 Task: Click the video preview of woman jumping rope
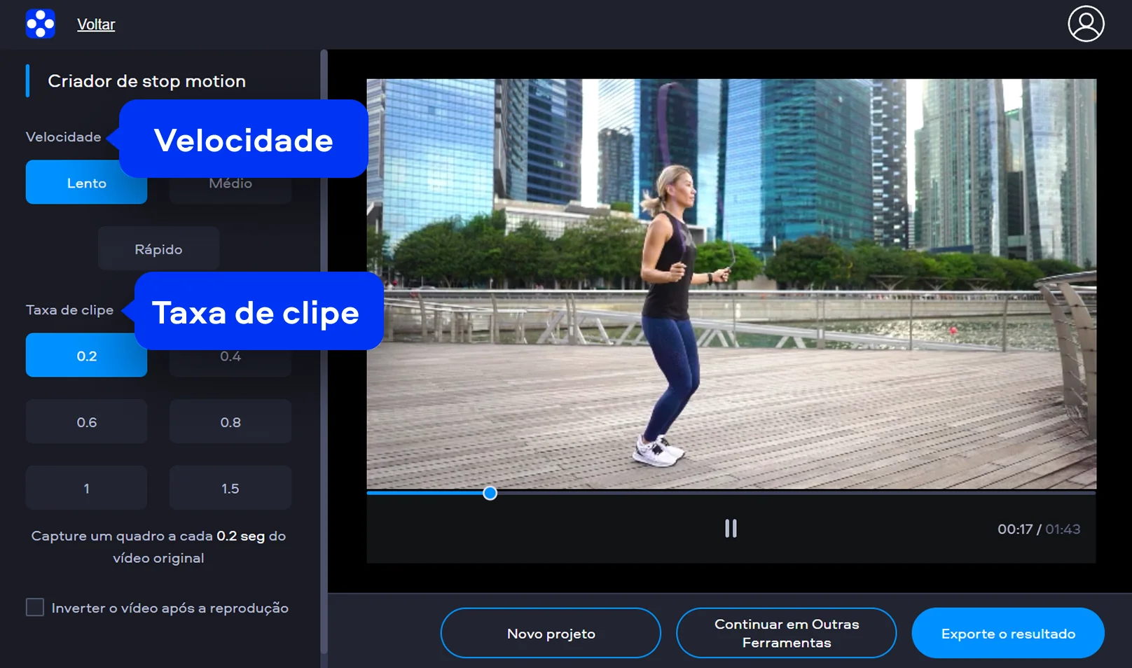[x=731, y=284]
